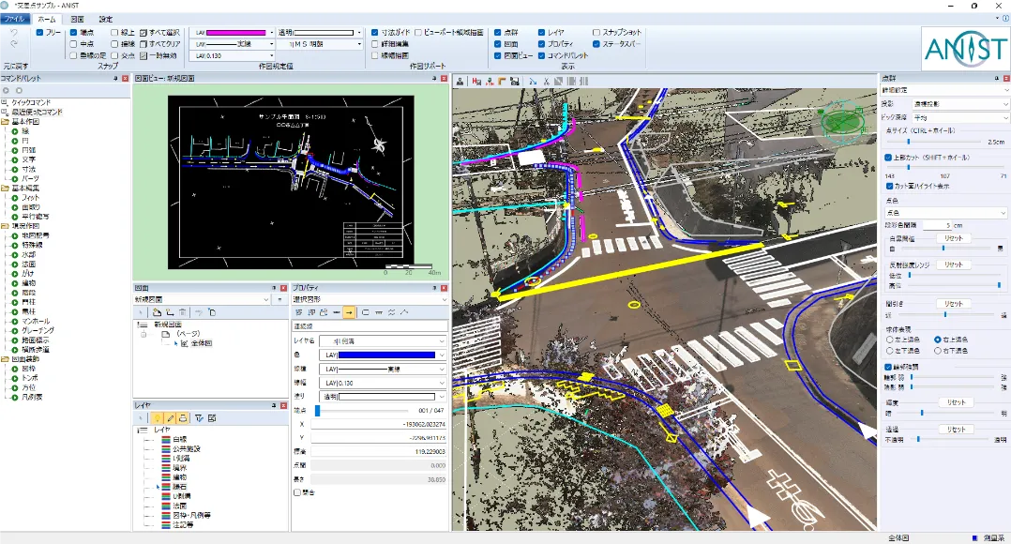Close the 図面ビュー panel with red X

pyautogui.click(x=444, y=78)
